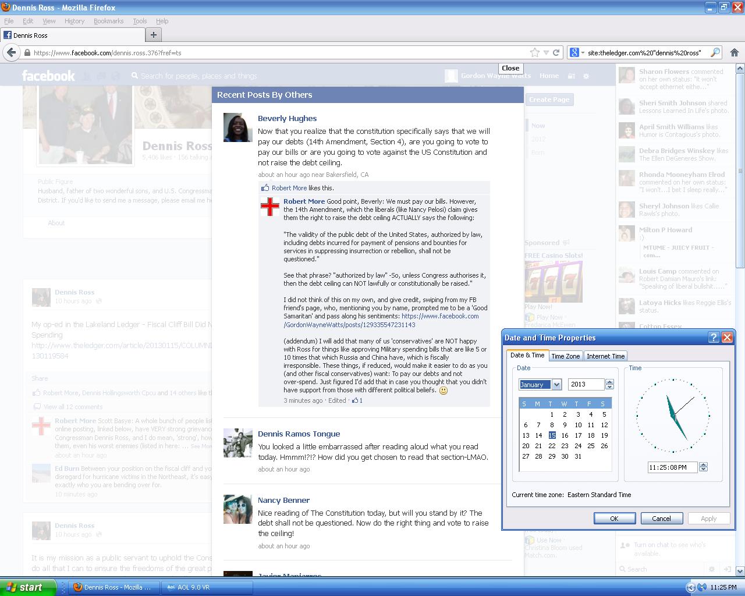This screenshot has height=596, width=745.
Task: Increase the year with up spinner
Action: [609, 382]
